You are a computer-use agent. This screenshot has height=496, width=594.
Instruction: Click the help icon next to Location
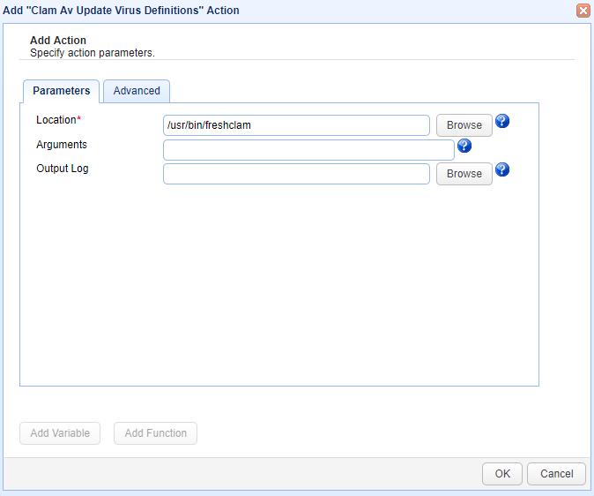pos(502,122)
